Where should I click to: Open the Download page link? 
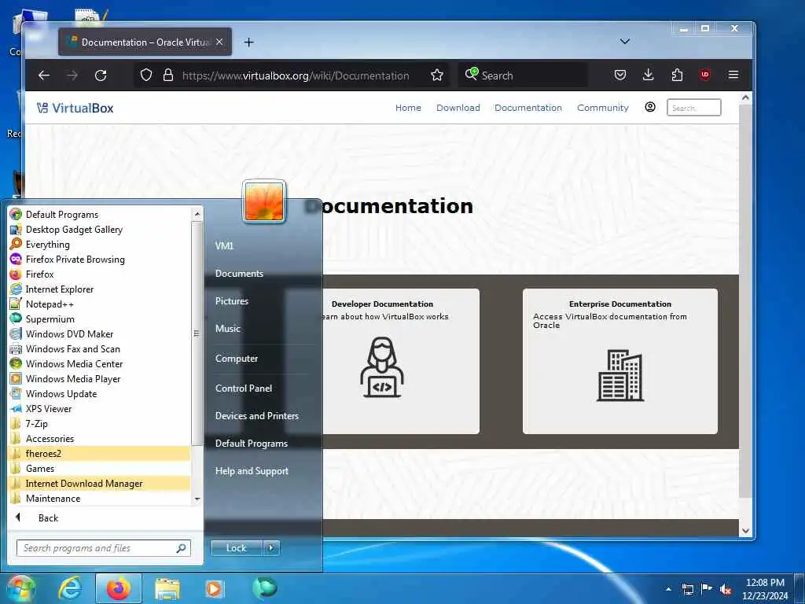click(458, 108)
